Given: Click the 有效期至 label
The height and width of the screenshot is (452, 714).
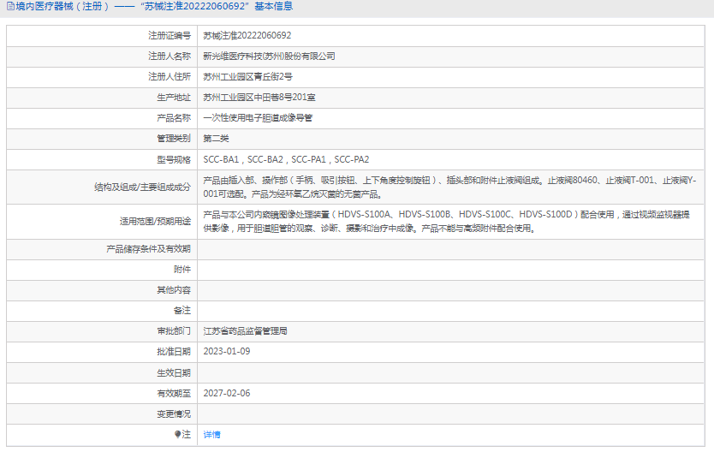Looking at the screenshot, I should coord(174,393).
